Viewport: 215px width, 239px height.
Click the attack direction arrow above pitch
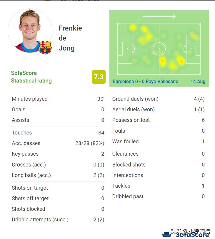[x=159, y=17]
